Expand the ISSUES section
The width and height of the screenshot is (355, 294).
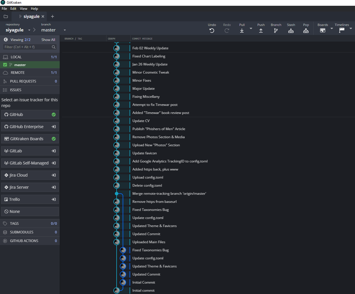click(30, 90)
